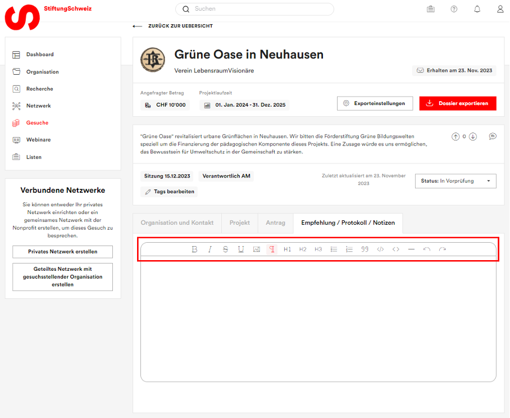
Task: Open the user profile menu icon
Action: (x=500, y=9)
